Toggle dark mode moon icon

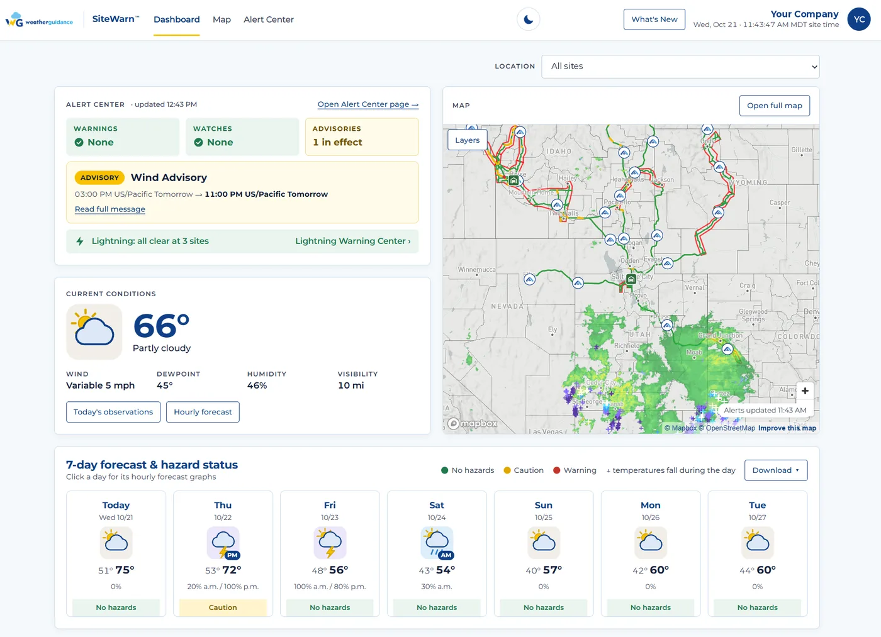pos(529,19)
